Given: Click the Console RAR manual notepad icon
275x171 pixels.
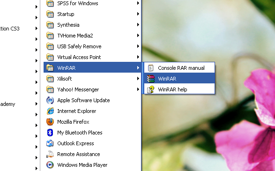Looking at the screenshot, I should [x=151, y=68].
